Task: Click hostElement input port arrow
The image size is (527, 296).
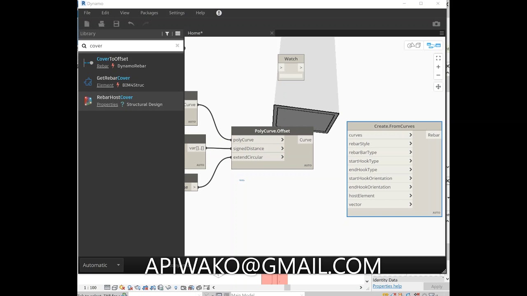Action: coord(410,196)
